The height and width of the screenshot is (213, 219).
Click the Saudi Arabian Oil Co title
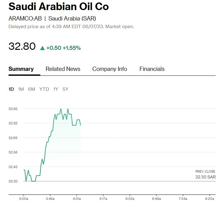click(59, 7)
